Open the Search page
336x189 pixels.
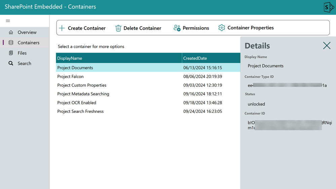point(25,63)
